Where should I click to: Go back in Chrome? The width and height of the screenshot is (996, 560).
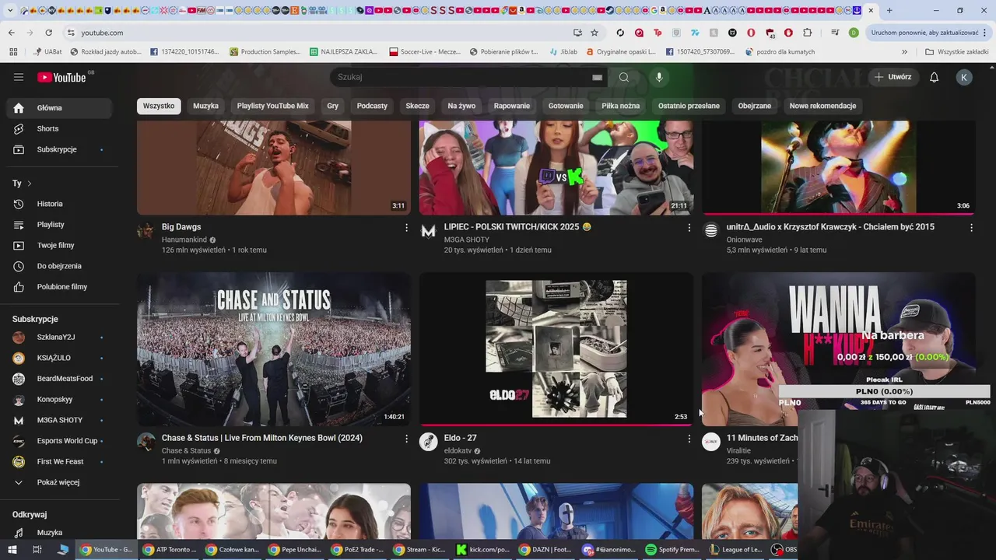(x=12, y=33)
